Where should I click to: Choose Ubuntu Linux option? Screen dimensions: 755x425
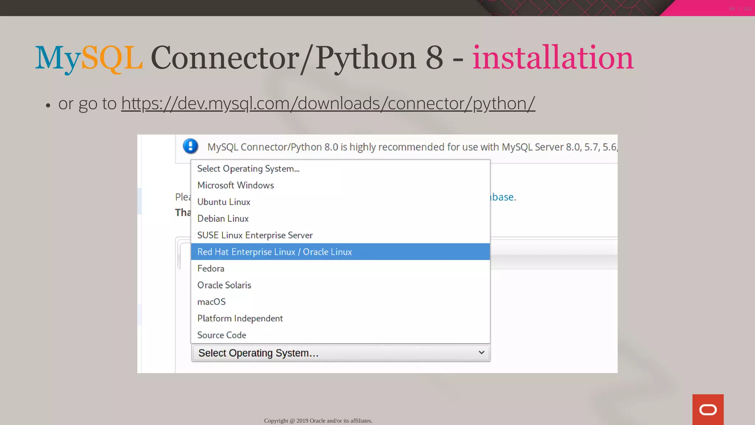click(x=224, y=202)
